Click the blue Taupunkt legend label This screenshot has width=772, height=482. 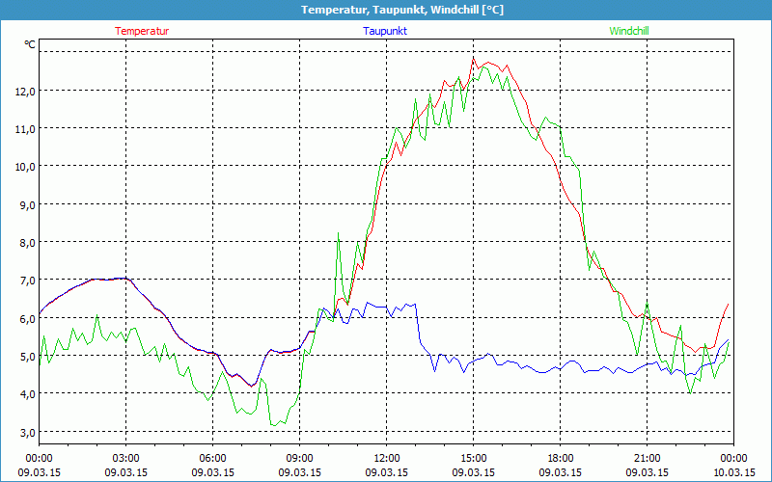click(385, 31)
